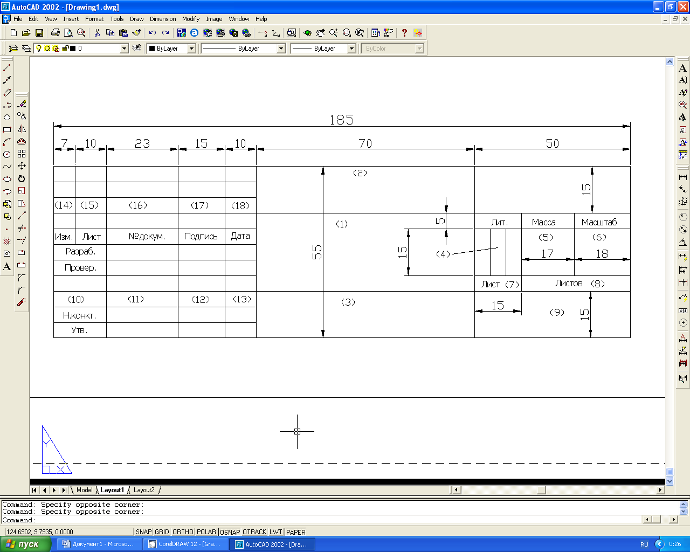Open the Format menu
This screenshot has width=690, height=552.
[94, 19]
